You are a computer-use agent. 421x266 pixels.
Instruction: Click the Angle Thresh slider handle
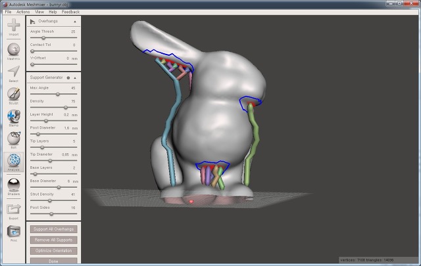click(43, 38)
